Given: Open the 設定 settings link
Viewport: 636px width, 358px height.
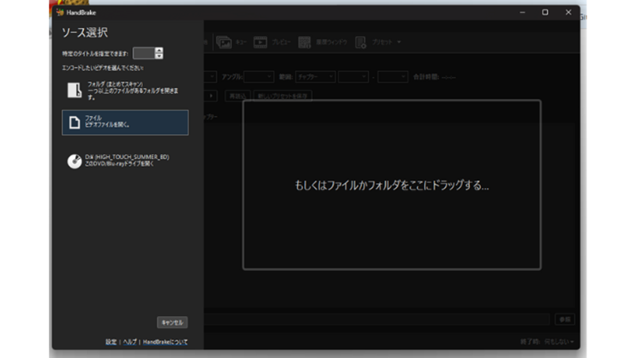Looking at the screenshot, I should 111,342.
